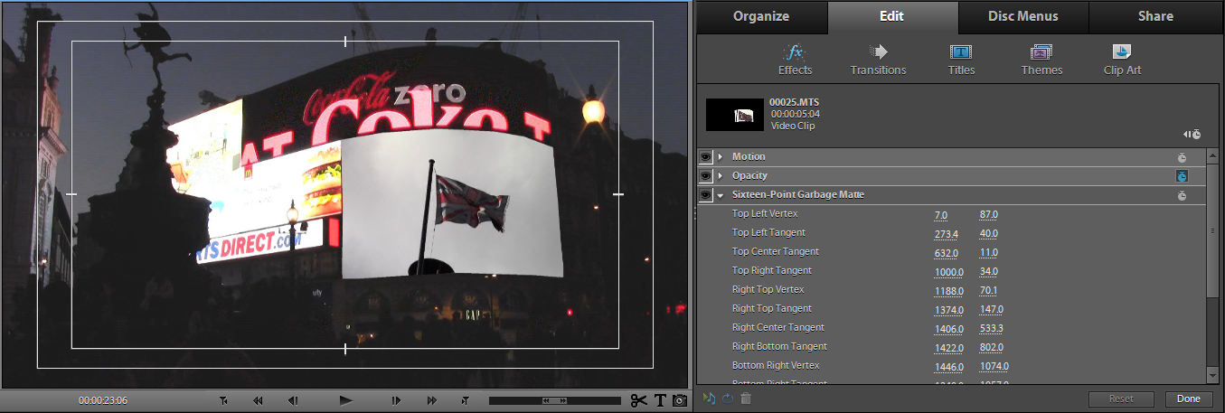1225x413 pixels.
Task: Open the Transitions panel icon
Action: click(x=878, y=52)
